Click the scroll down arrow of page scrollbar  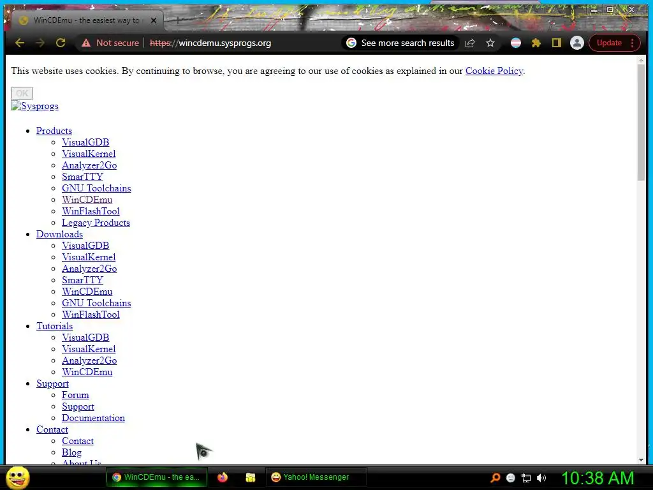click(641, 459)
